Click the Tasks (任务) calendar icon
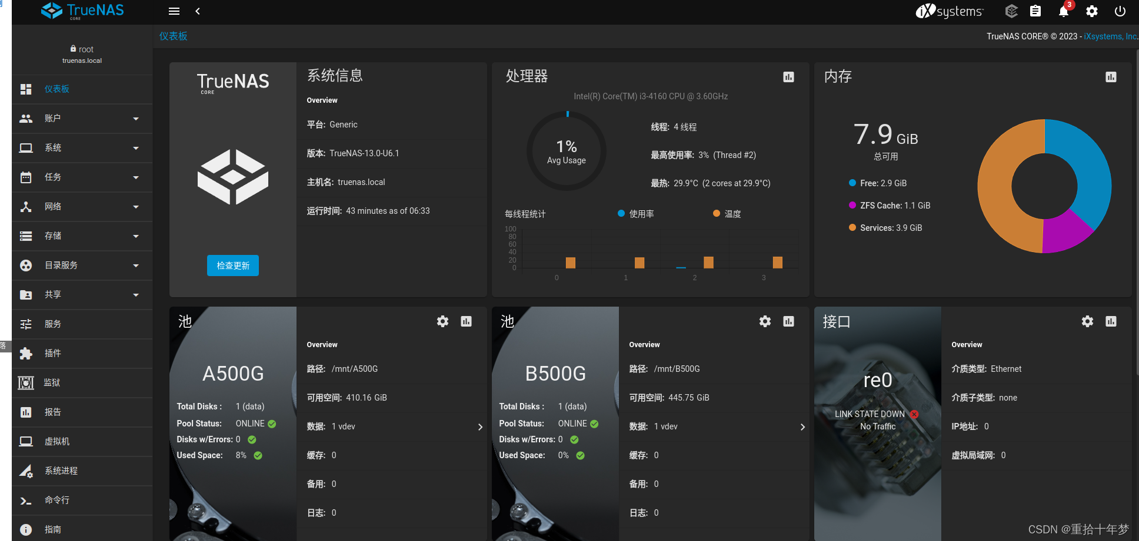The image size is (1139, 541). pyautogui.click(x=26, y=177)
